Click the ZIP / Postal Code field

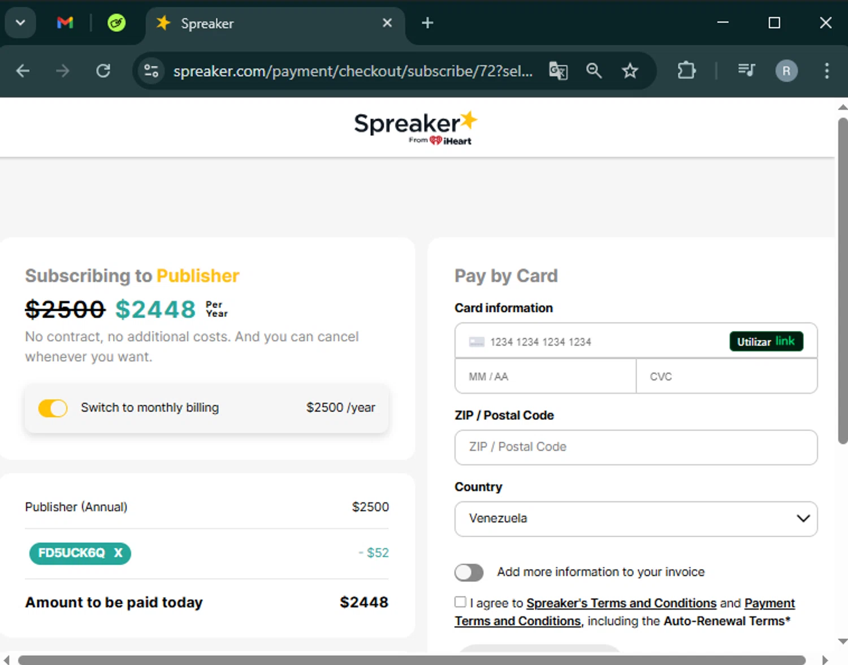636,447
